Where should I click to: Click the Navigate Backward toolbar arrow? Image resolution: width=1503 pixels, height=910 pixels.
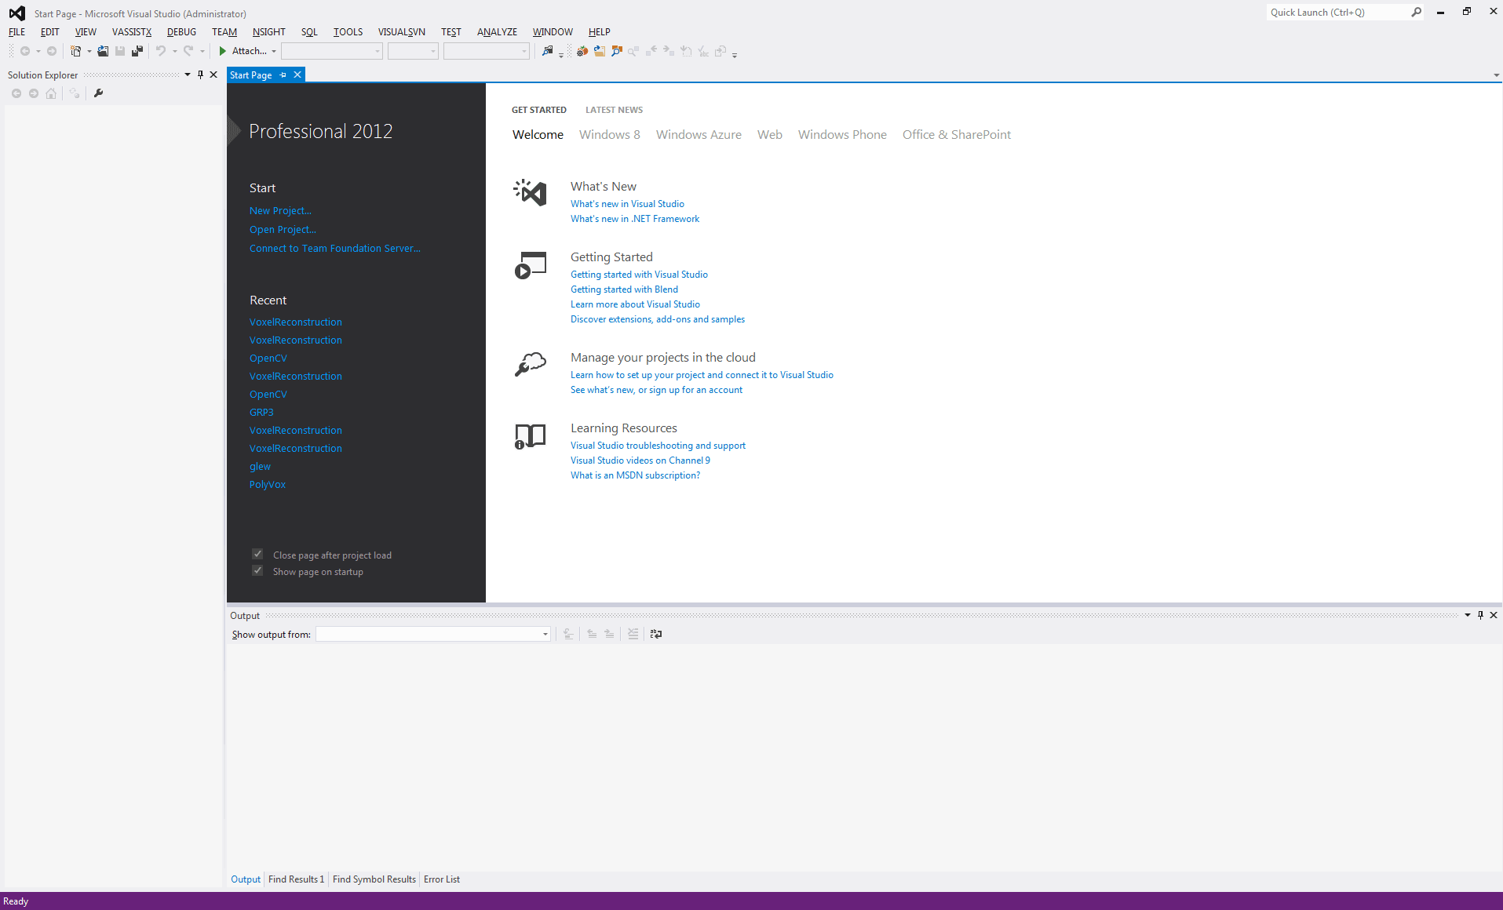point(25,51)
